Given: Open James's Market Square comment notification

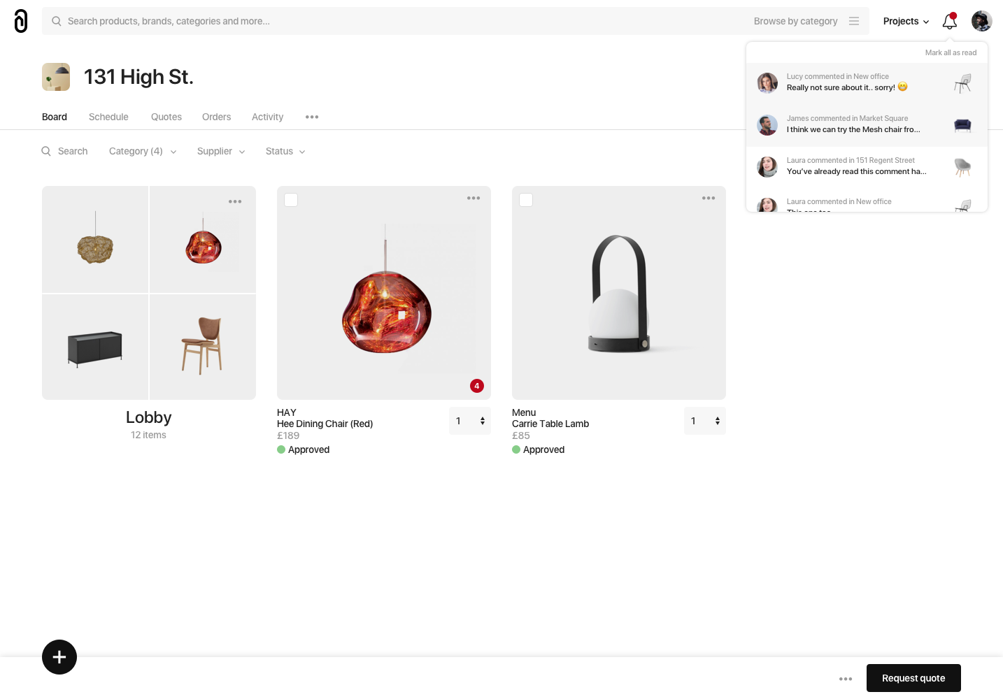Looking at the screenshot, I should 867,126.
